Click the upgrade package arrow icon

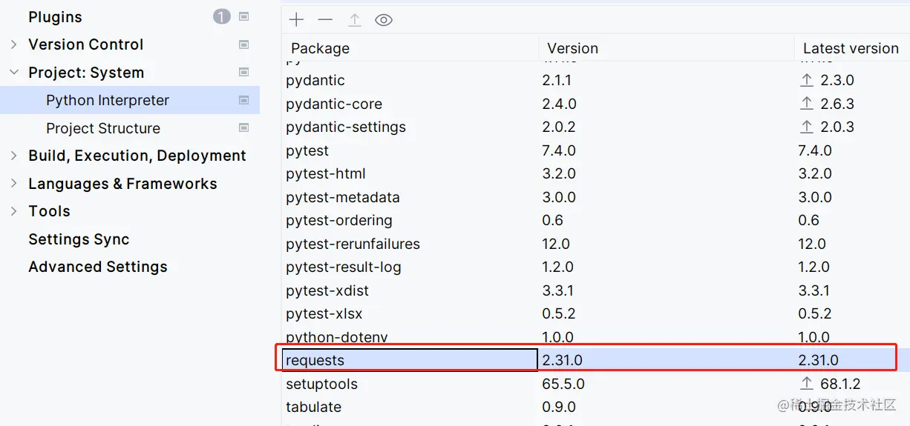pos(355,20)
